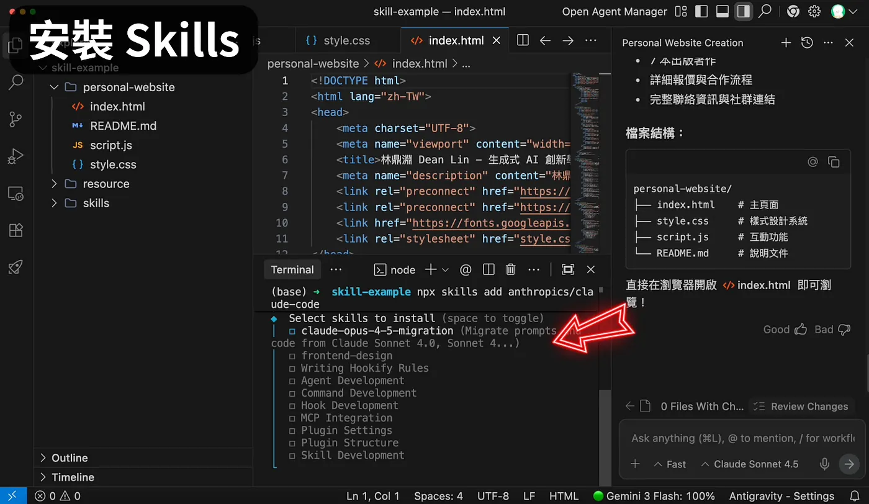Split the terminal panel
Image resolution: width=869 pixels, height=504 pixels.
click(489, 269)
